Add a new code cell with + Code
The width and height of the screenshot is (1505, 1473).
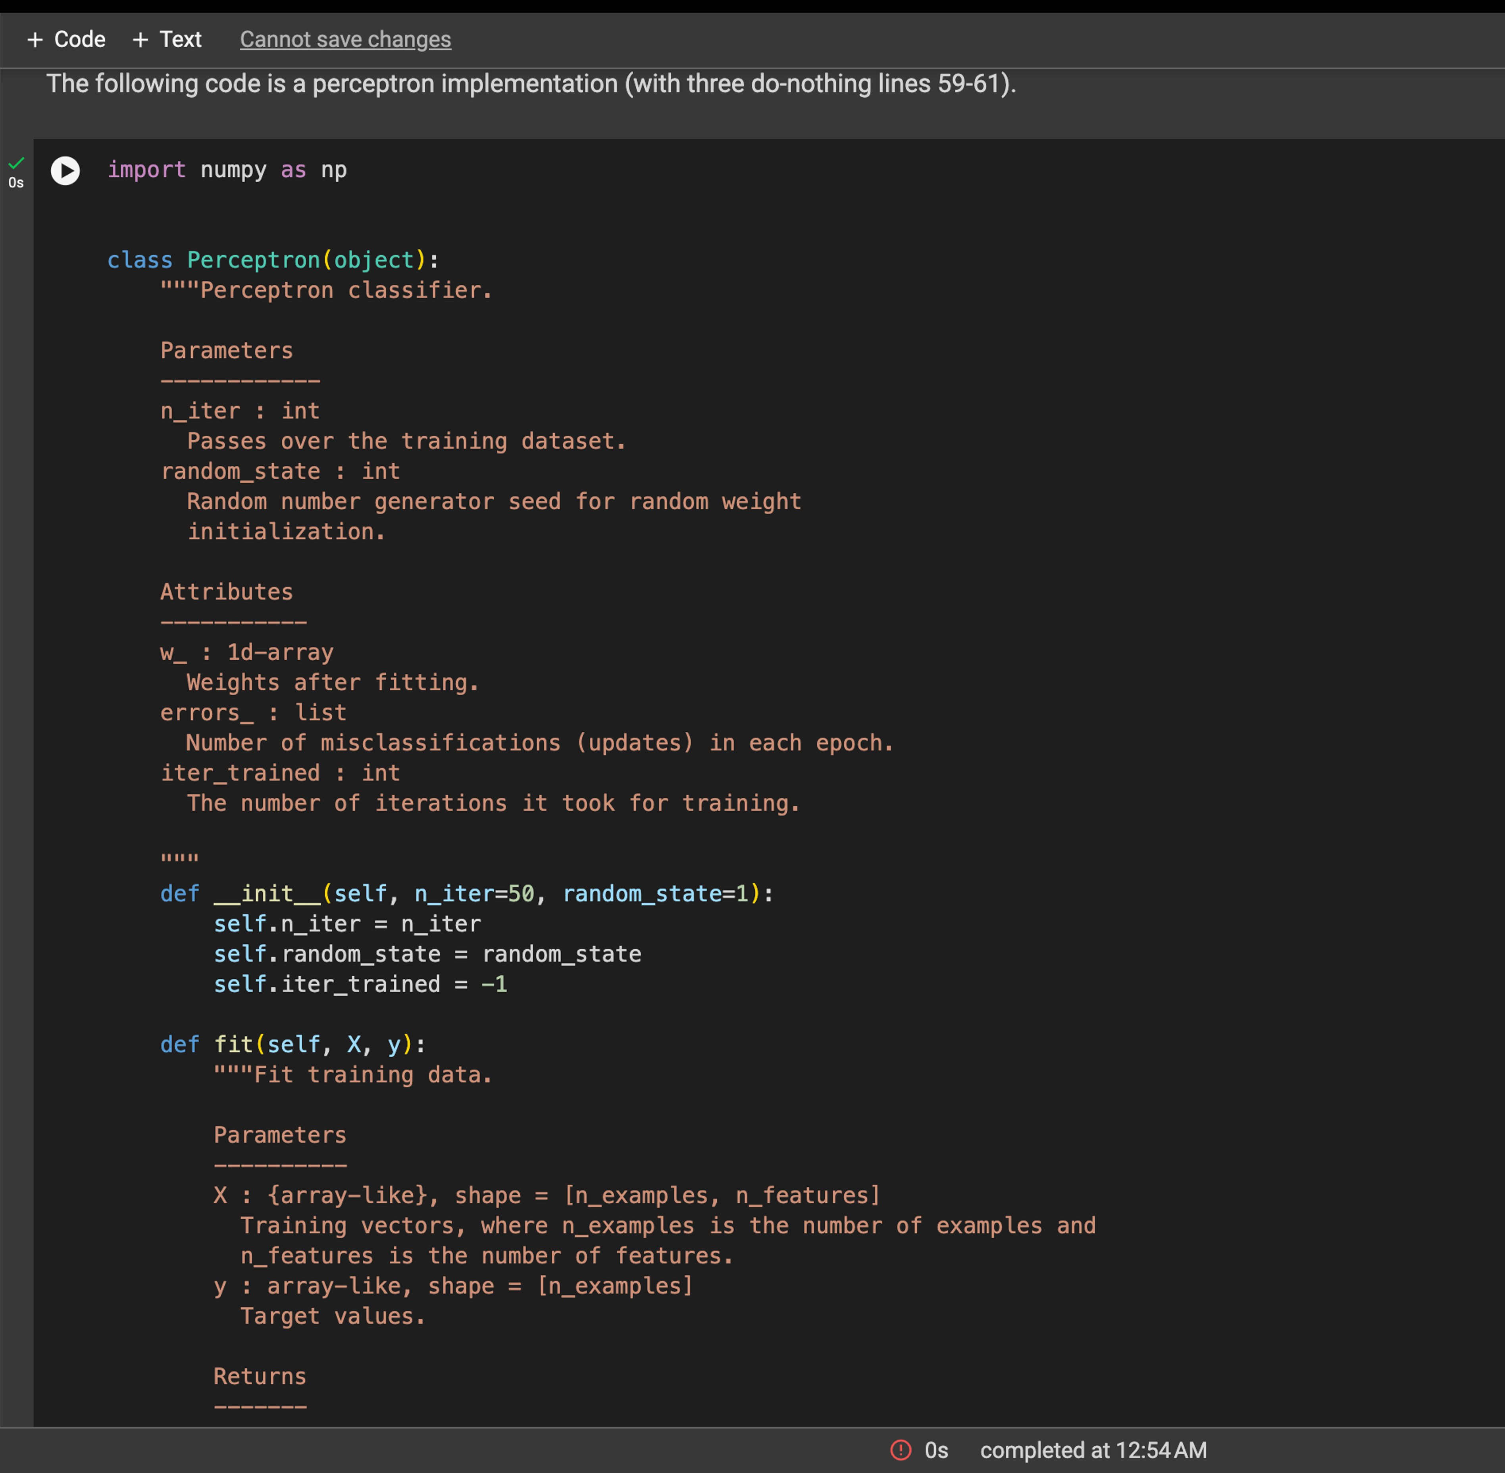pyautogui.click(x=67, y=39)
